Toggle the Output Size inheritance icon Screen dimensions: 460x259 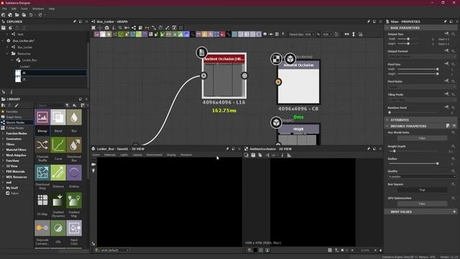coord(447,34)
